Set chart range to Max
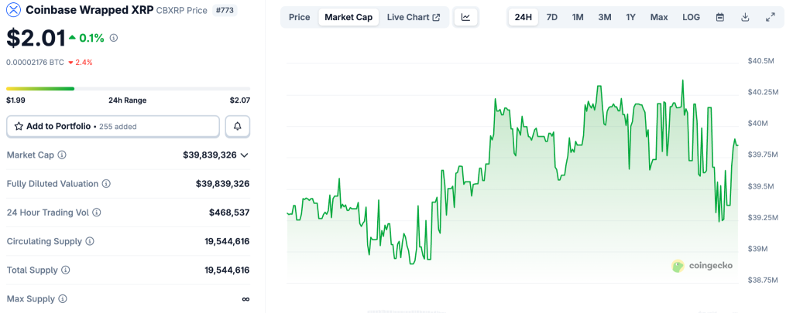The height and width of the screenshot is (313, 793). pos(659,17)
